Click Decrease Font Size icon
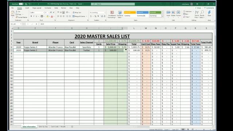Image resolution: width=233 pixels, height=131 pixels. tap(54, 12)
